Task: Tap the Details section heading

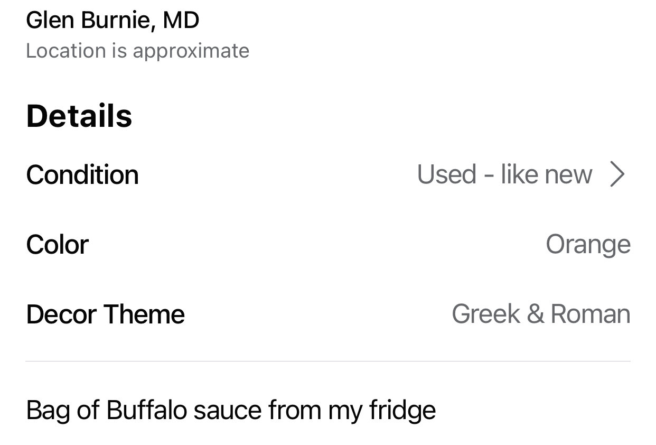Action: tap(79, 116)
